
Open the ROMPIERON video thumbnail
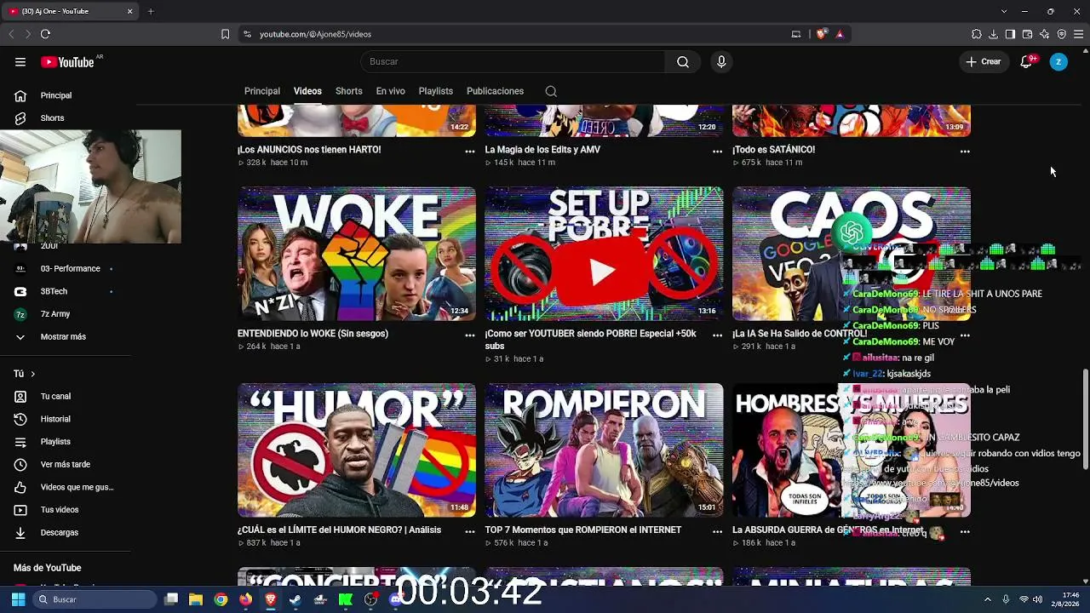[604, 450]
